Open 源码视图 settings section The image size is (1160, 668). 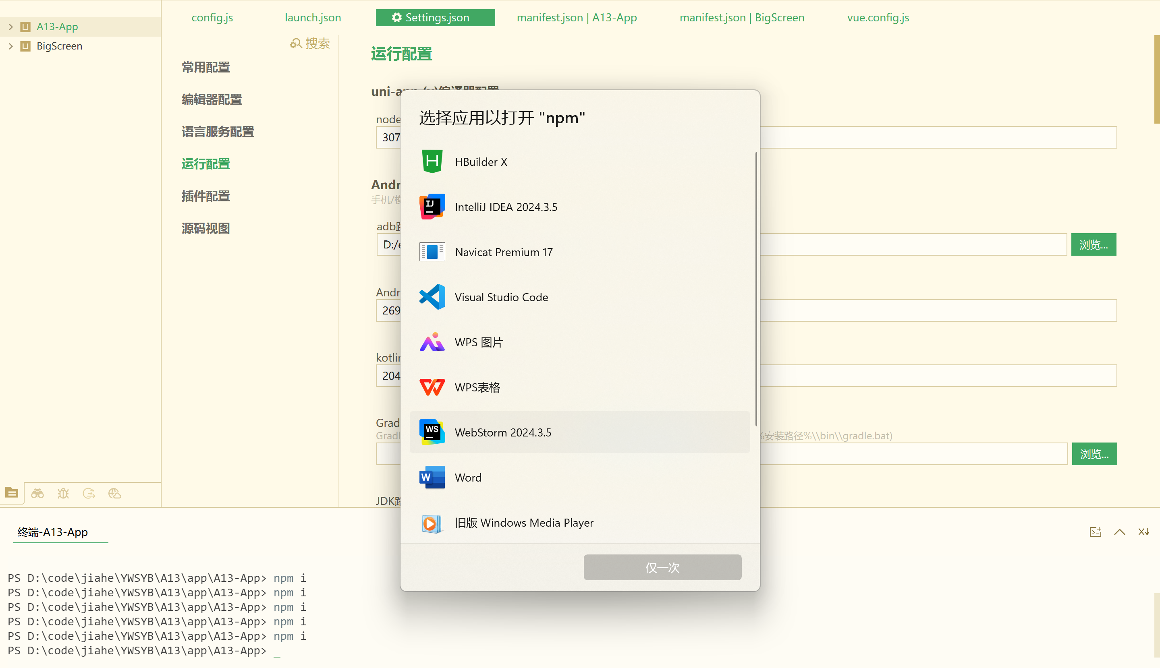(205, 228)
